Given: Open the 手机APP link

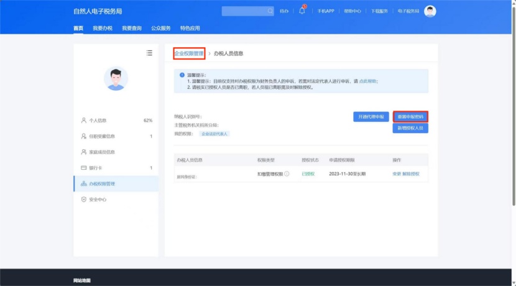Looking at the screenshot, I should pos(326,11).
